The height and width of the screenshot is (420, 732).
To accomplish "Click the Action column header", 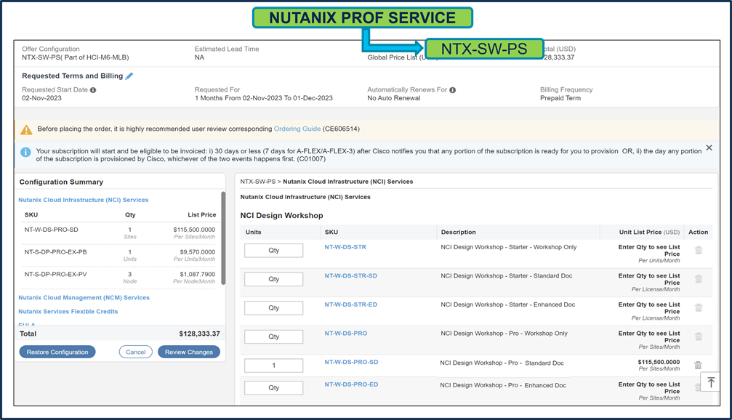I will (698, 232).
